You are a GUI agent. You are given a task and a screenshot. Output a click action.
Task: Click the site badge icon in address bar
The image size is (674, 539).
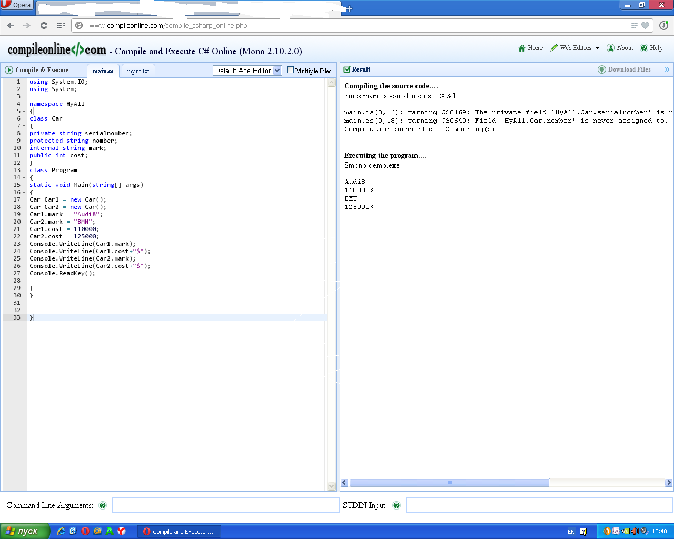point(79,25)
